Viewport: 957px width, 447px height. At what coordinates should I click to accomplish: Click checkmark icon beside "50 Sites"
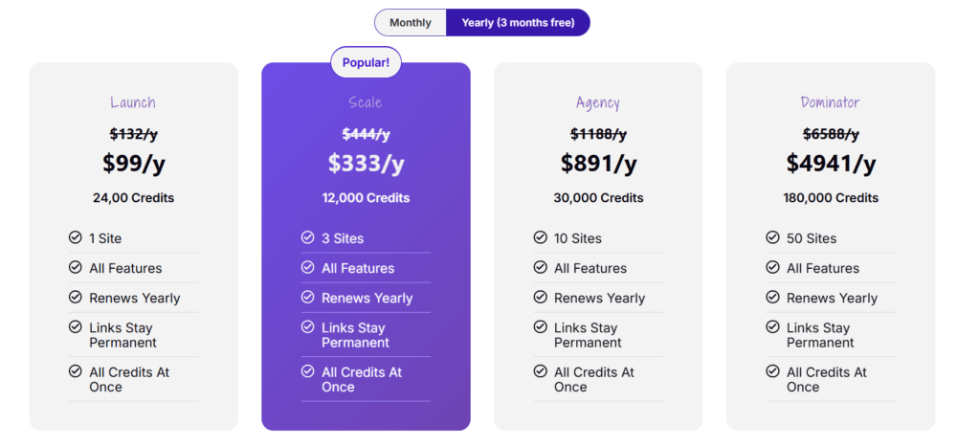772,237
